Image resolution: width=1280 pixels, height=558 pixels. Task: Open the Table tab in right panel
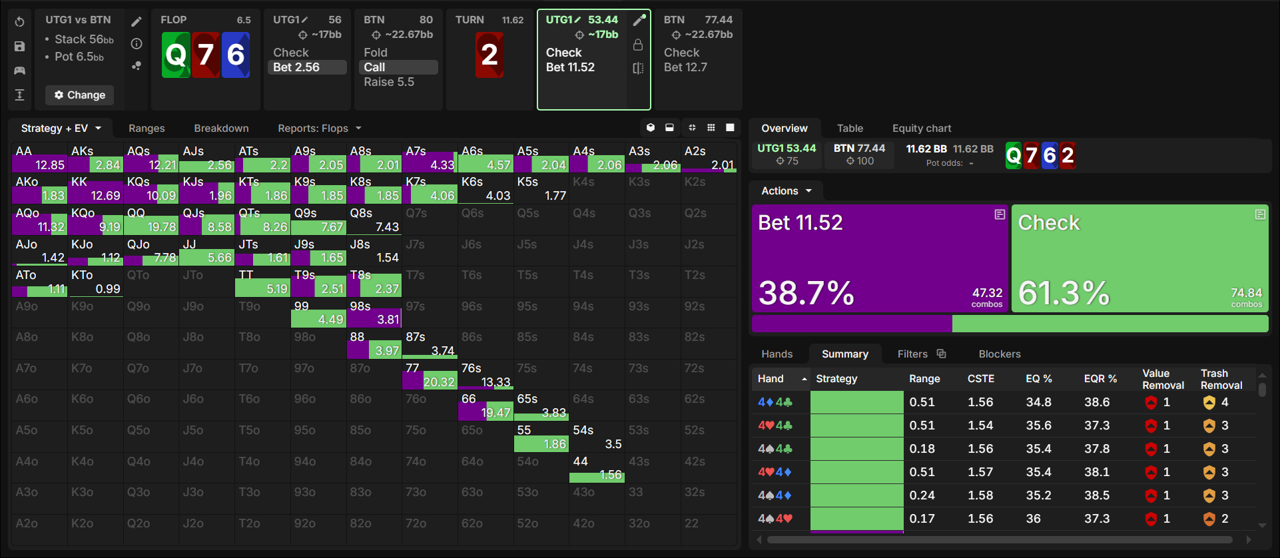coord(850,129)
